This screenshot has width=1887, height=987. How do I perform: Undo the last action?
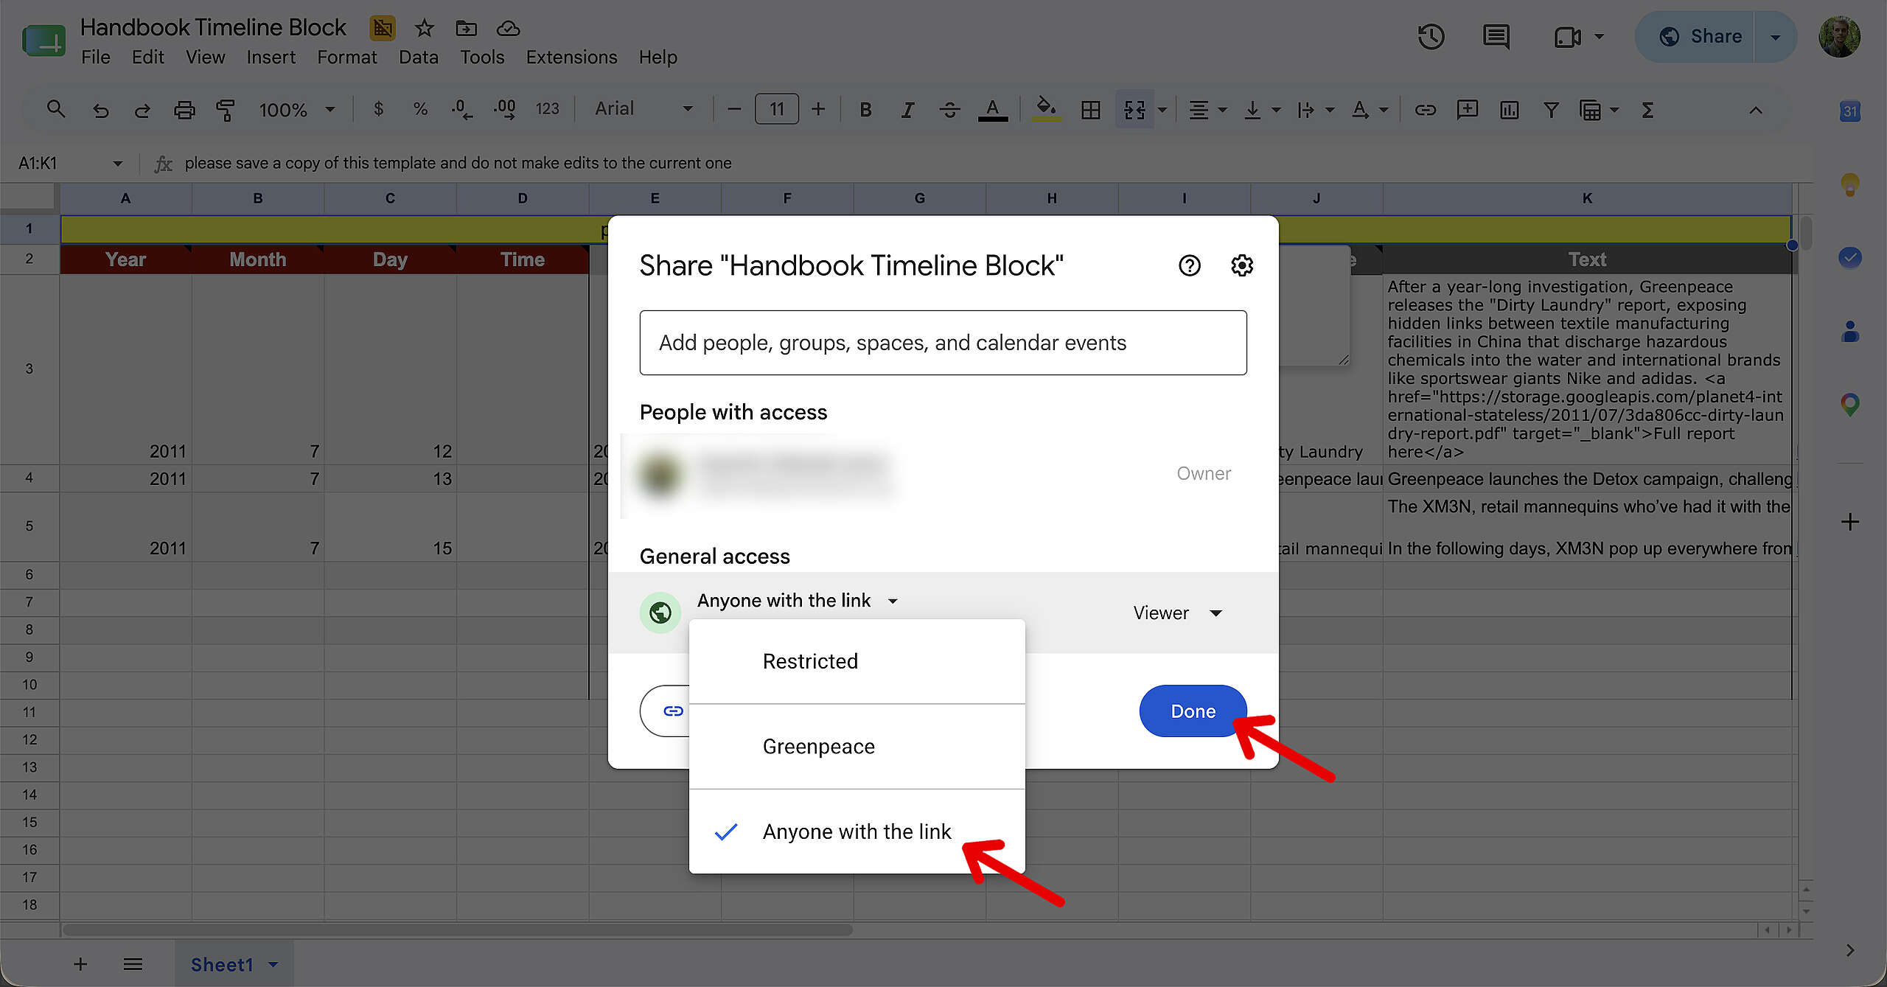[x=100, y=110]
